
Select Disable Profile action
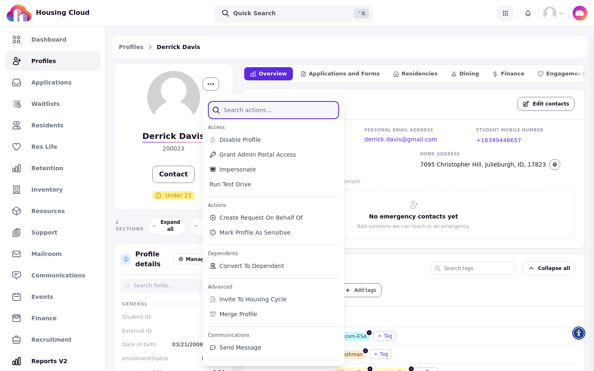273,140
